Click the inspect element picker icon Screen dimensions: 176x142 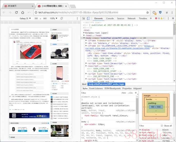pyautogui.click(x=84, y=18)
